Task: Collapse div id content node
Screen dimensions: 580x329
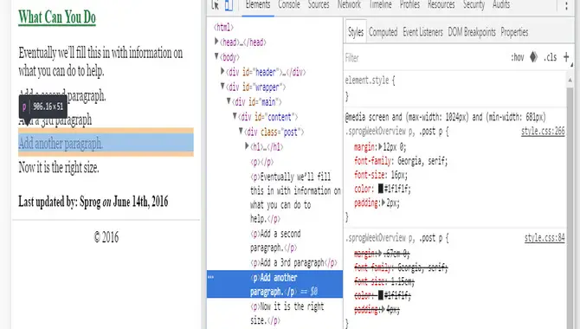Action: tap(235, 116)
